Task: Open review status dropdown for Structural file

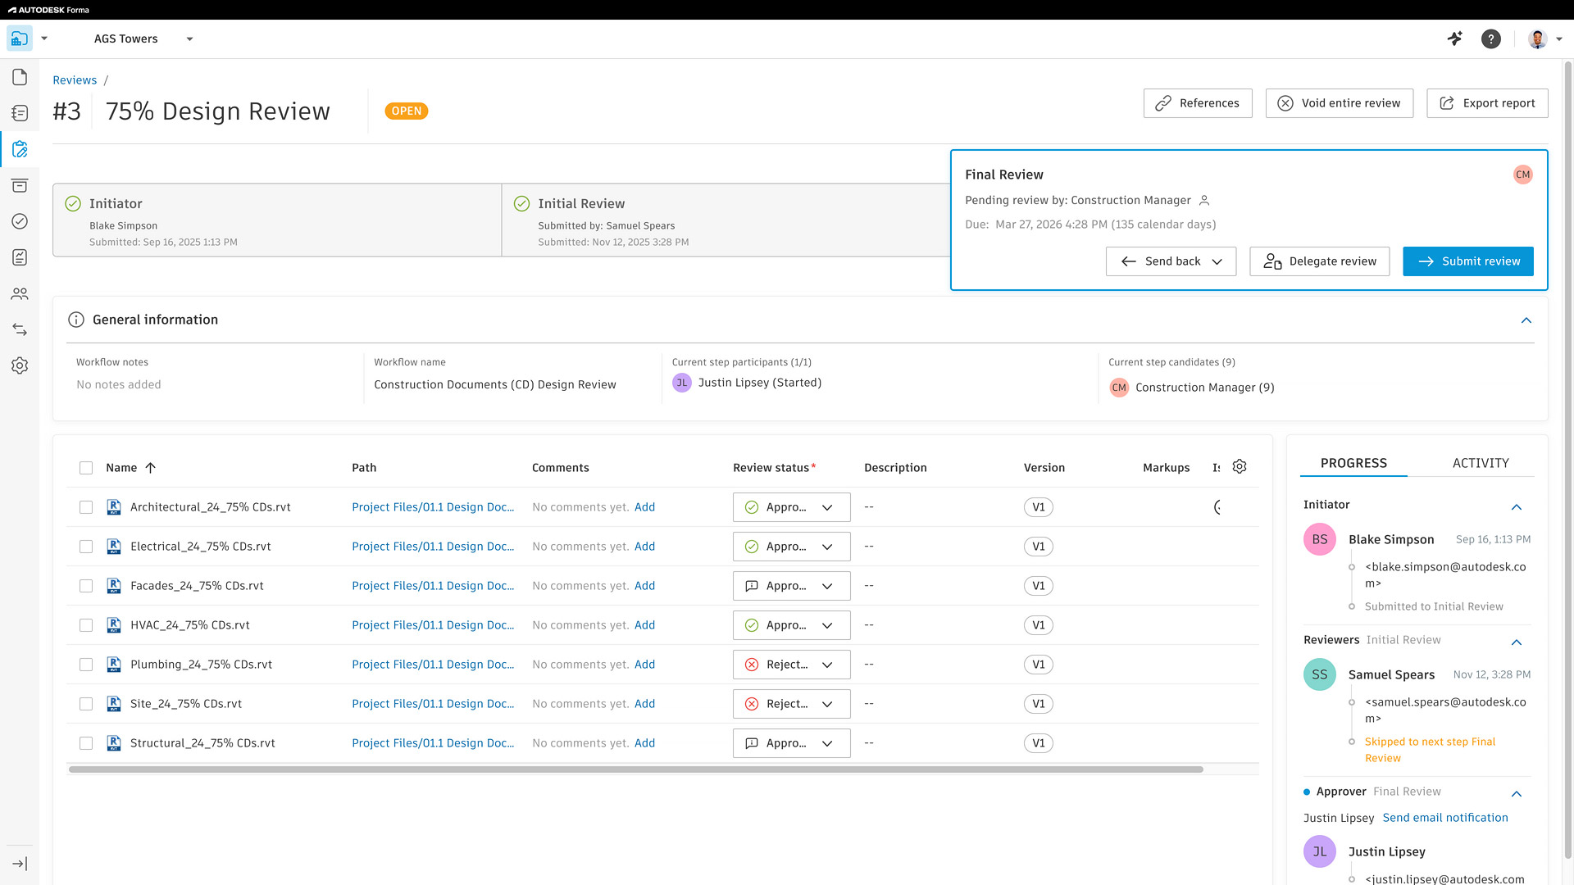Action: pos(791,743)
